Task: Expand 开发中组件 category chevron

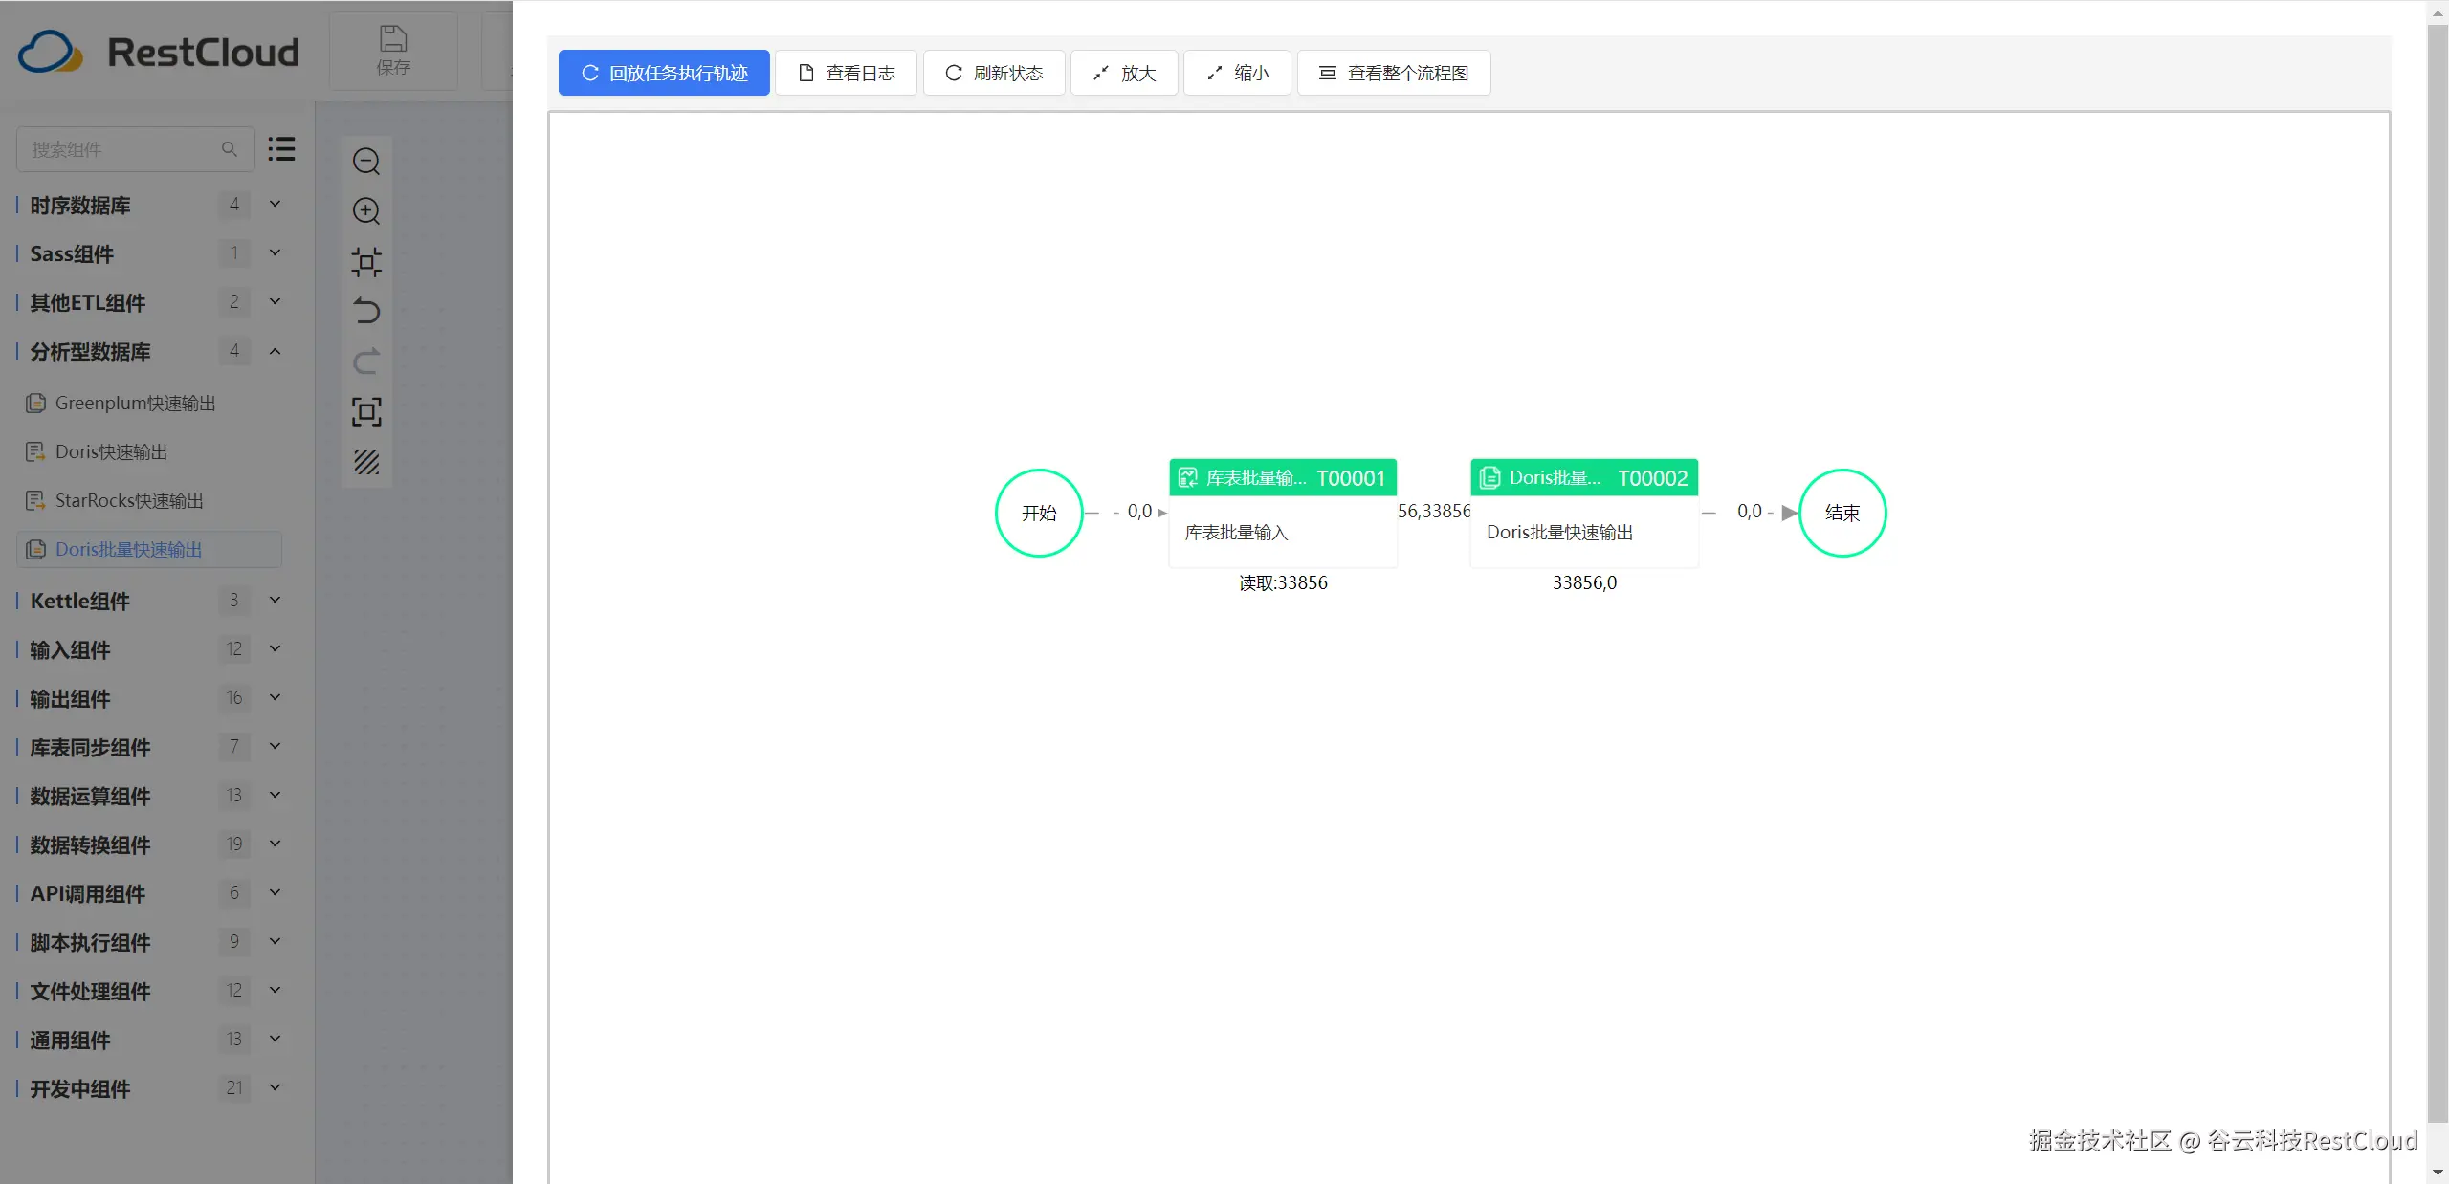Action: (x=275, y=1087)
